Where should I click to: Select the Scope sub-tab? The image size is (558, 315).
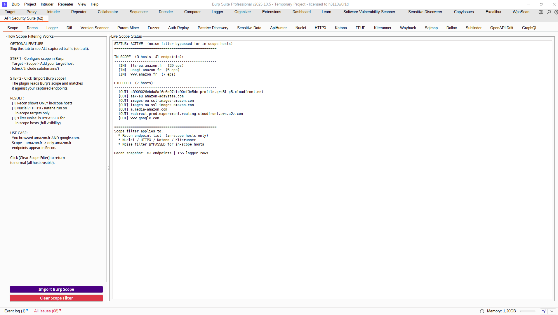pyautogui.click(x=13, y=28)
